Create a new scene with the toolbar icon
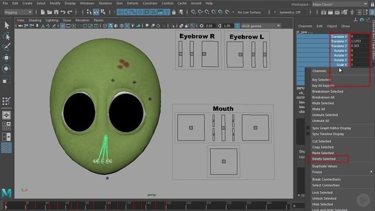The width and height of the screenshot is (375, 211). coord(43,12)
